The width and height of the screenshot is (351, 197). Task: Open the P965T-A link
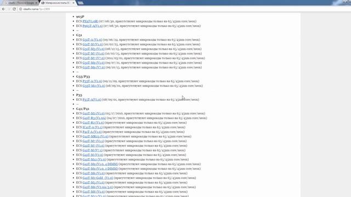(x=93, y=26)
